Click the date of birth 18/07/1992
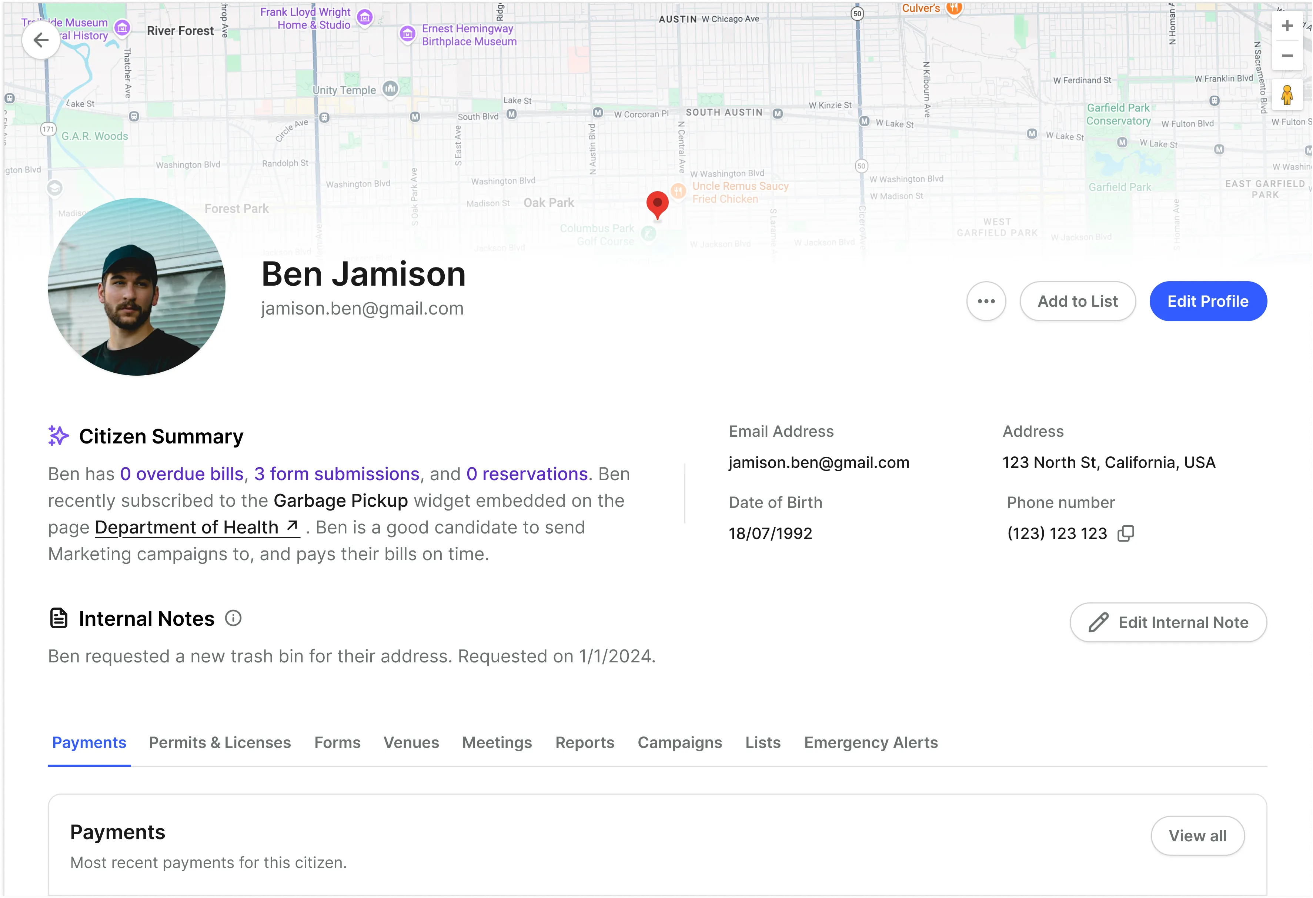The height and width of the screenshot is (898, 1313). click(x=770, y=533)
